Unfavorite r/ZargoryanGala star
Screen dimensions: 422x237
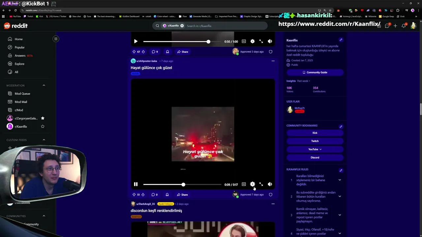[43, 118]
